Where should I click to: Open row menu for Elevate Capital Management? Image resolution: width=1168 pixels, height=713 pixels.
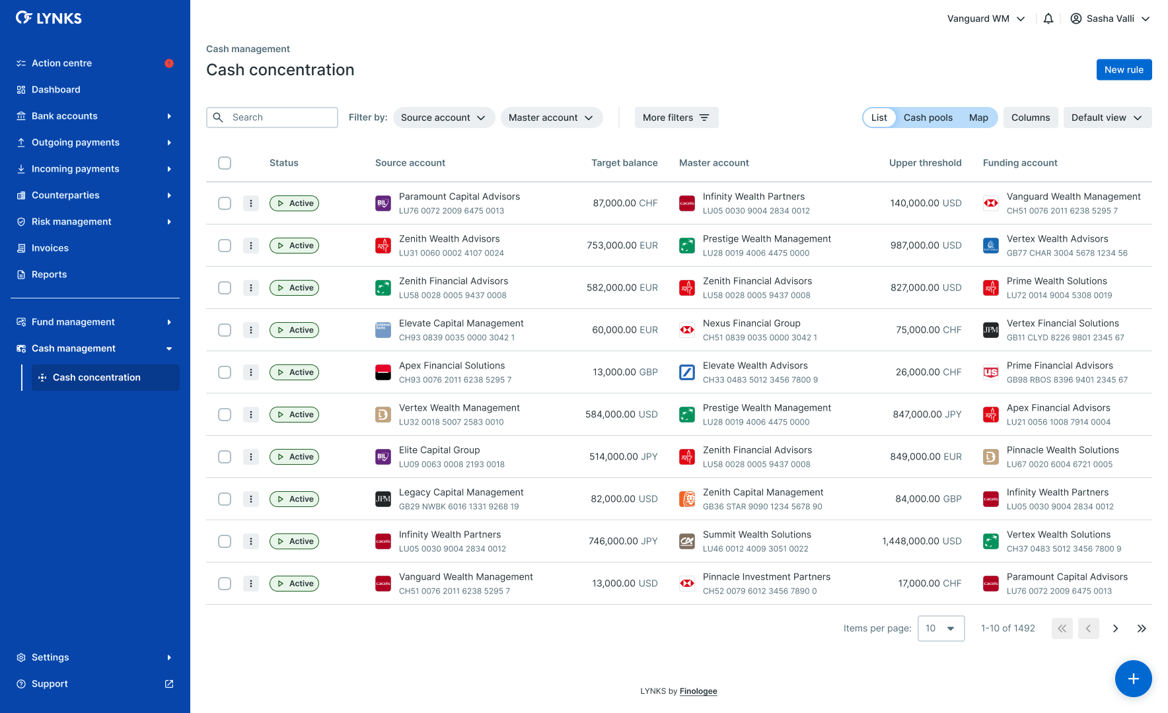251,330
